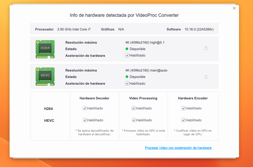
Task: Click 'Estado' label in HEVC panel
Action: pos(71,77)
